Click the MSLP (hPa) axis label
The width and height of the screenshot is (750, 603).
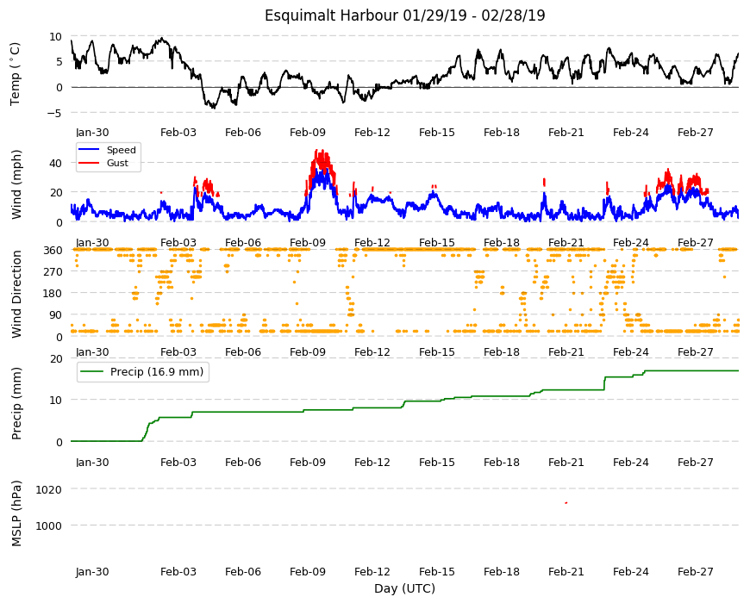pos(16,513)
